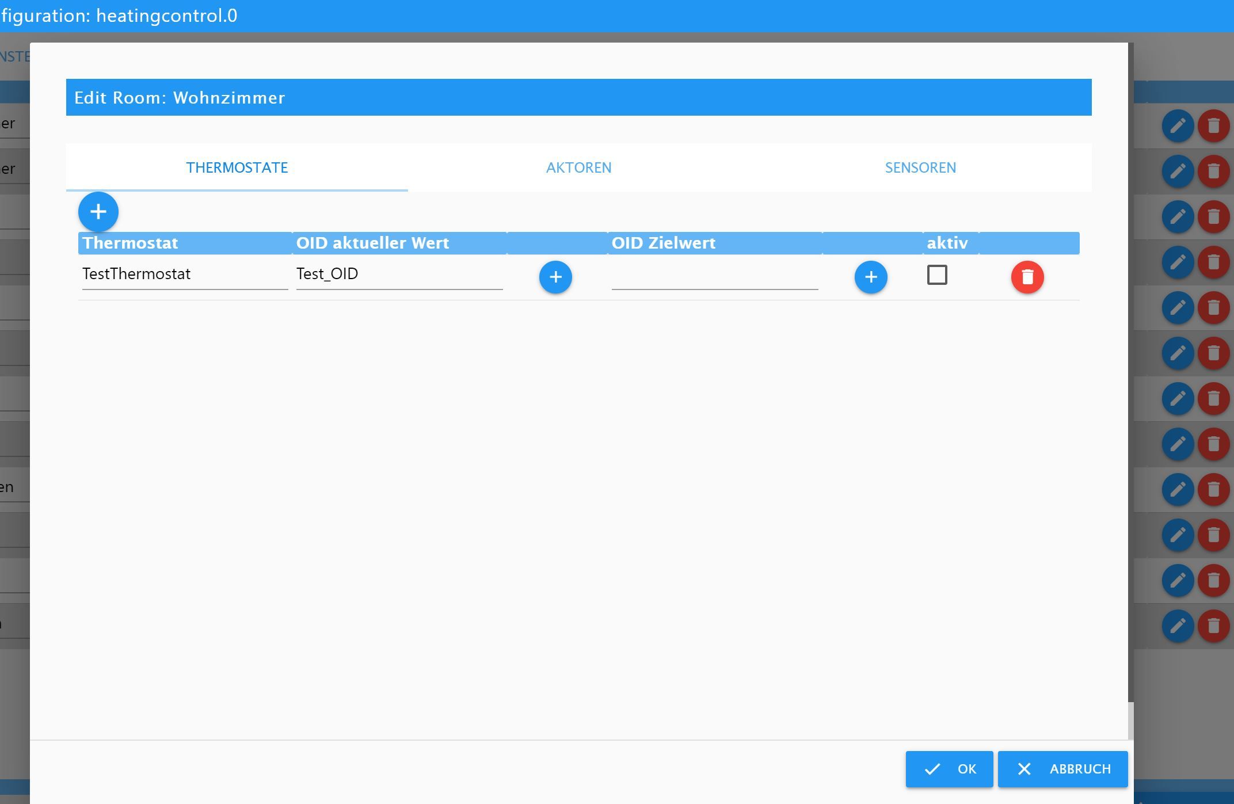Delete the TestThermostat row
The image size is (1234, 804).
1027,277
